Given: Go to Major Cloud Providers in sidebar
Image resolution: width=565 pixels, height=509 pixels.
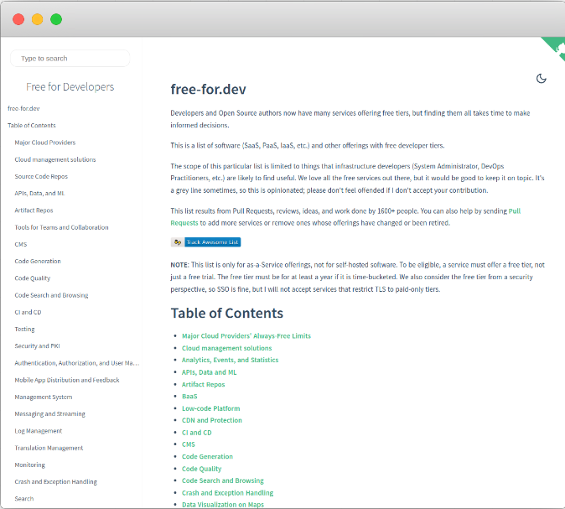Looking at the screenshot, I should point(45,143).
